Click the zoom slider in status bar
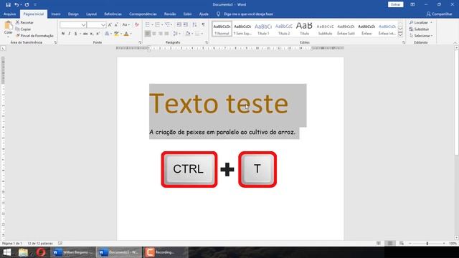The height and width of the screenshot is (258, 459). (427, 244)
